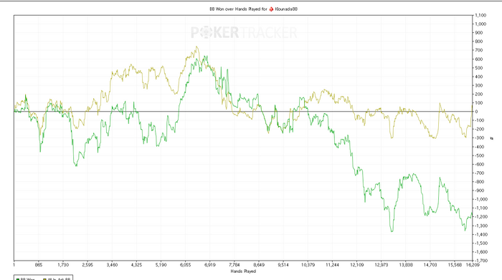Click x-axis tick label 8,649
The height and width of the screenshot is (280, 502).
tap(259, 265)
